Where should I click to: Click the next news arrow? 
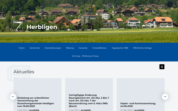pyautogui.click(x=165, y=96)
